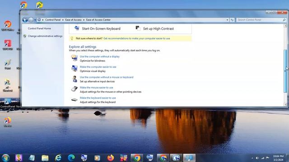
Task: Click the search magnifier icon
Action: (x=284, y=20)
